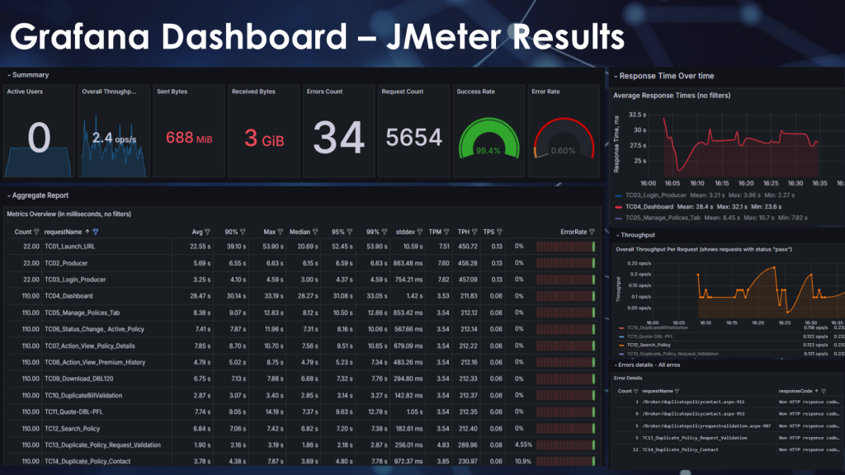
Task: Click the blue color swatch beside TC03_Login_Producer
Action: click(x=619, y=195)
